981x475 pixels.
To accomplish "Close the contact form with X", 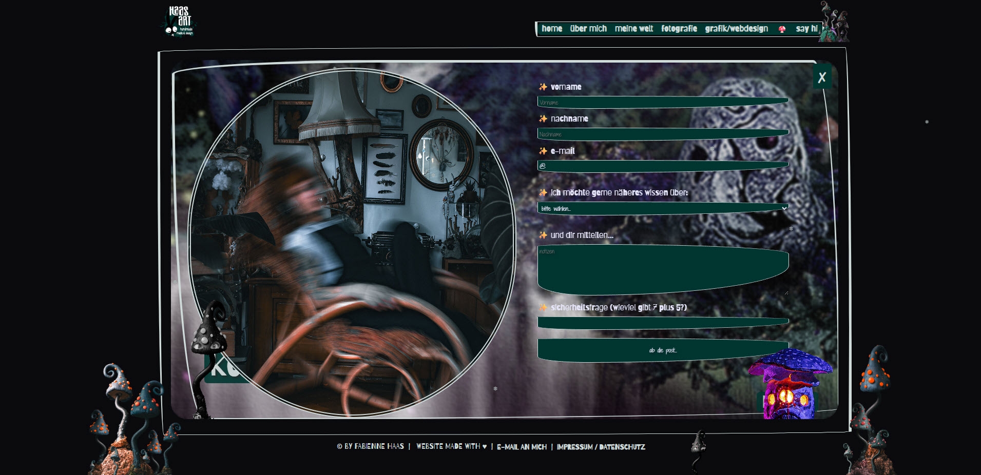I will (x=822, y=77).
